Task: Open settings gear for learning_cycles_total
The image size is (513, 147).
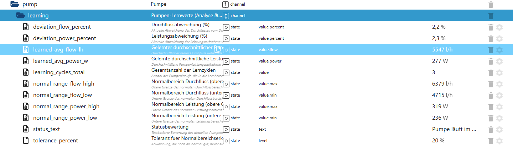Action: coord(499,72)
